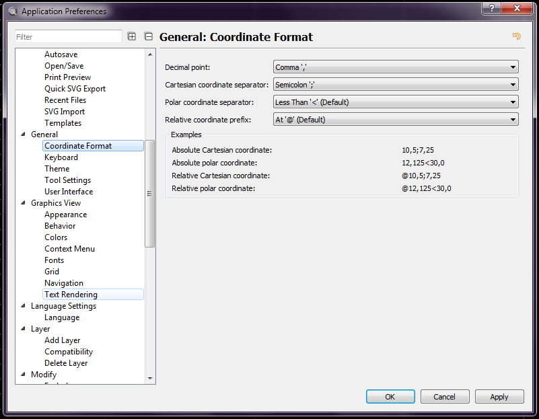Collapse the Layer tree section
539x419 pixels.
pos(24,329)
